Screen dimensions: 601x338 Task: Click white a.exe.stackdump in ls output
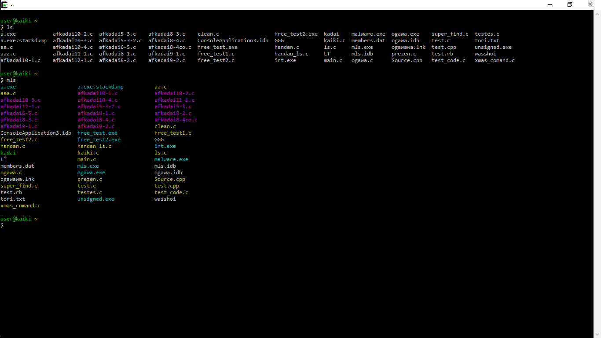tap(23, 40)
